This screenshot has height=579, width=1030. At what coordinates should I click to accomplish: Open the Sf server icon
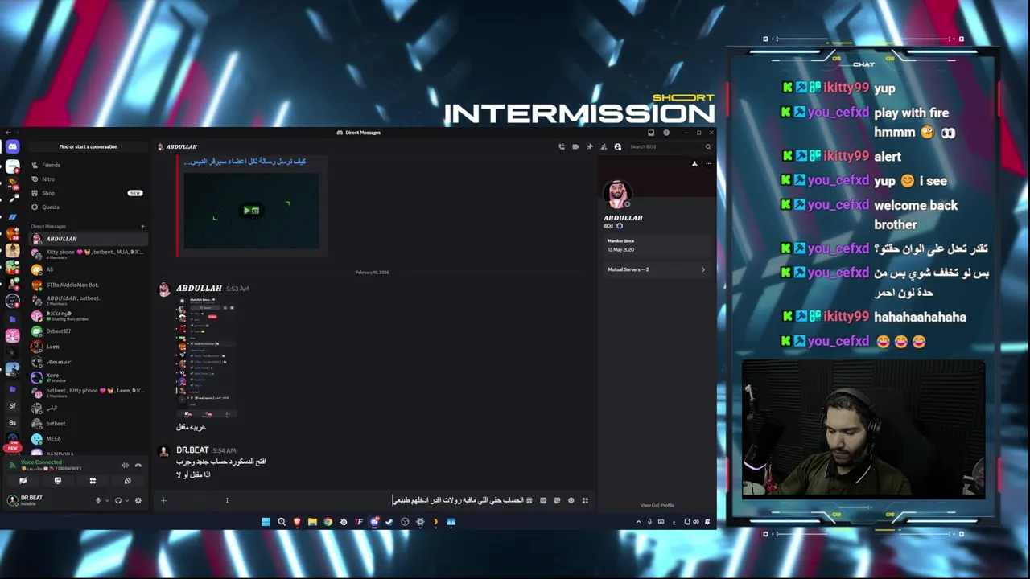click(x=12, y=405)
